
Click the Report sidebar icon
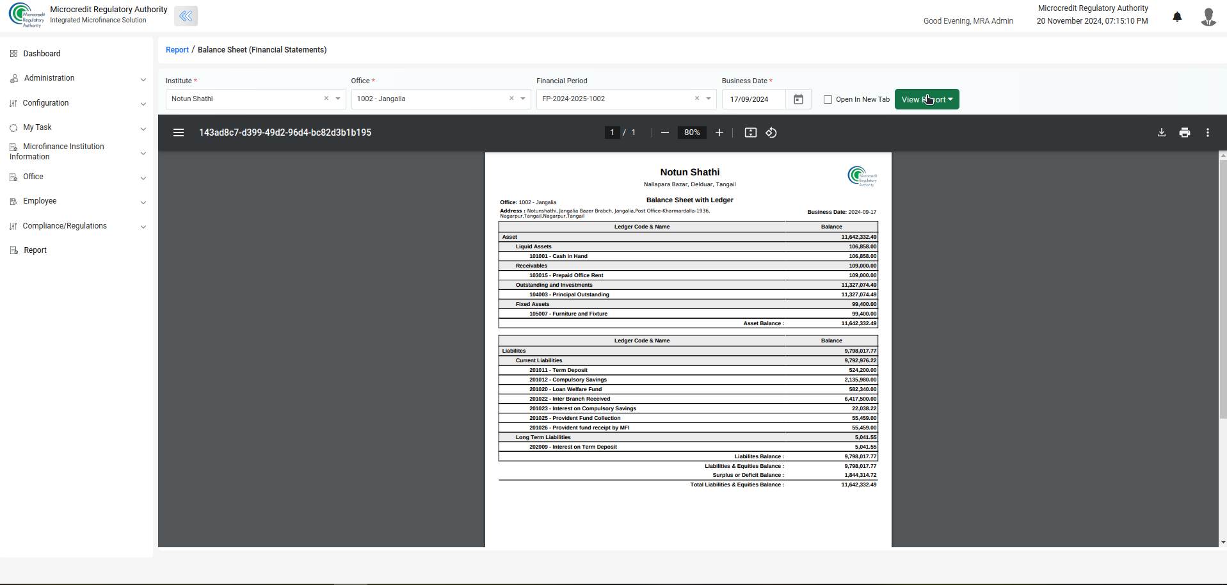[x=14, y=250]
